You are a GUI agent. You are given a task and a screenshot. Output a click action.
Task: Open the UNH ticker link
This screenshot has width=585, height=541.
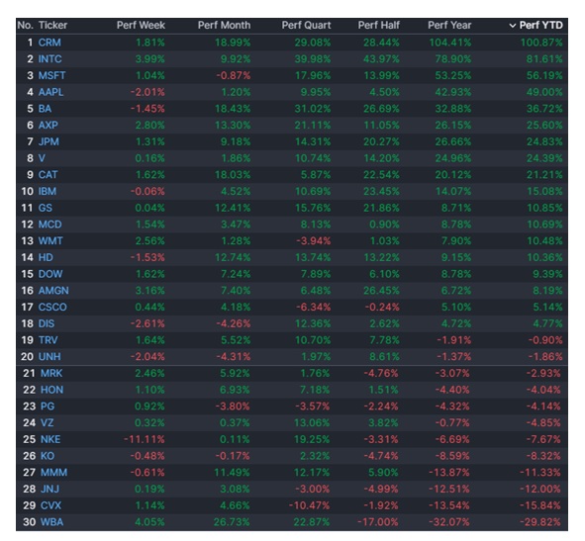point(49,356)
